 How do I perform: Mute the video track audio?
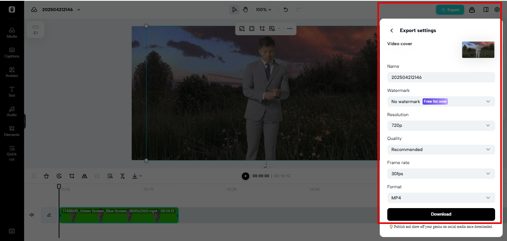31,214
